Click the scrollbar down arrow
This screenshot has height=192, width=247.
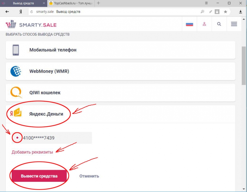(x=244, y=189)
